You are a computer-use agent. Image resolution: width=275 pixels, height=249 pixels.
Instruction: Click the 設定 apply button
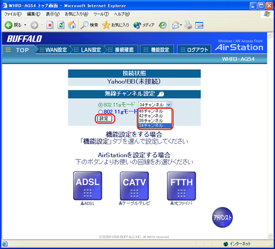click(x=104, y=119)
